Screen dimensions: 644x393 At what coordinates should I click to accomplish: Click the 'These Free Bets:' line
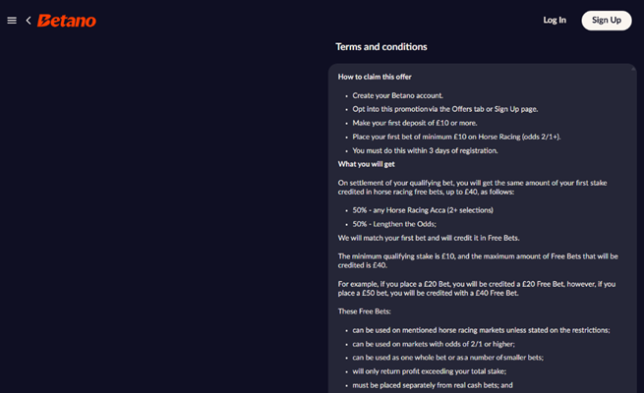365,311
